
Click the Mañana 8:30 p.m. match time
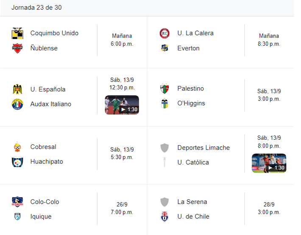tap(269, 40)
